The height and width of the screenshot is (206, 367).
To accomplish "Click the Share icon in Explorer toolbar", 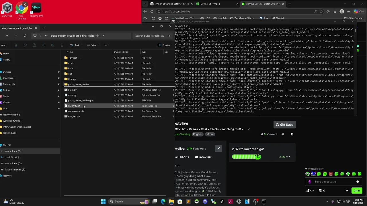I will 53,45.
